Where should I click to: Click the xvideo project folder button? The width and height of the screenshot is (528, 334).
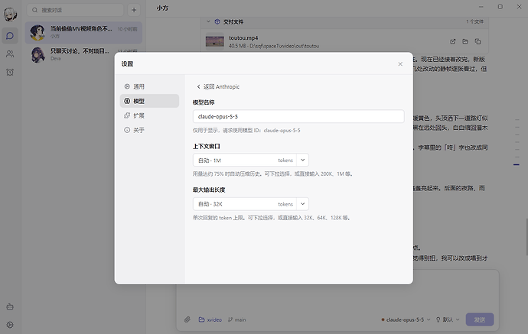(210, 319)
